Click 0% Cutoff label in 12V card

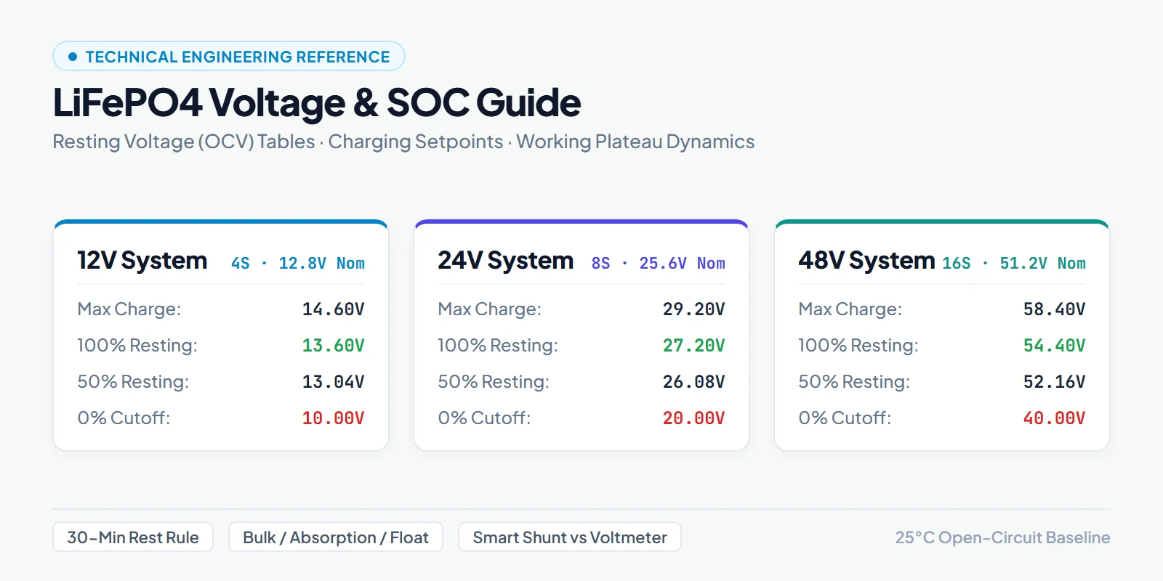point(124,418)
